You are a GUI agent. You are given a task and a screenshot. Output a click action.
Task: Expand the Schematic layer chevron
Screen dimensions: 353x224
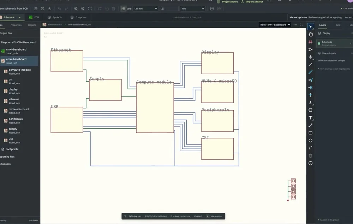(x=351, y=43)
